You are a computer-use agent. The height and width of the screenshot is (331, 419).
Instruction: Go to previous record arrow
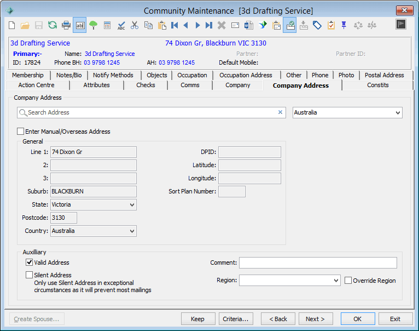coord(186,25)
